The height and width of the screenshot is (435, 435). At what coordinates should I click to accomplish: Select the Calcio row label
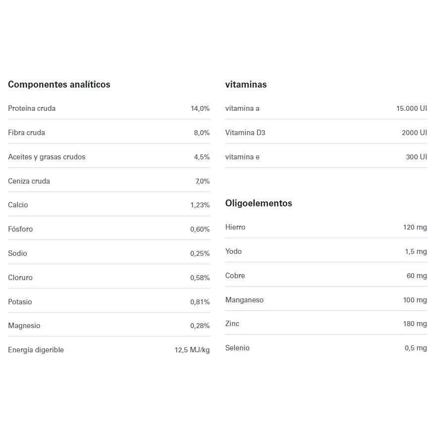pyautogui.click(x=18, y=205)
